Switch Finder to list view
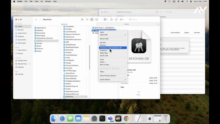This screenshot has width=220, height=124. point(87,20)
